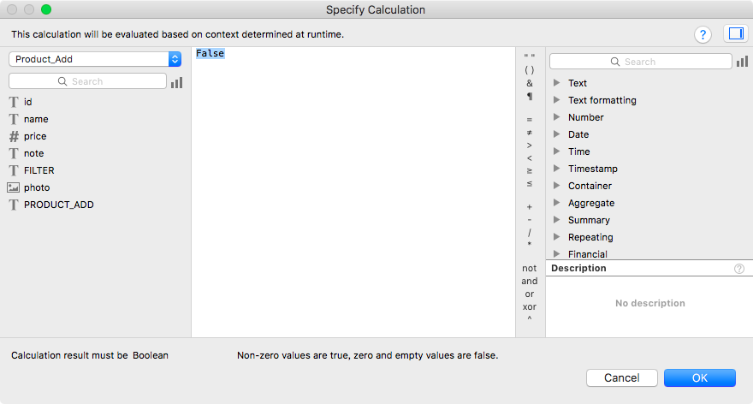The width and height of the screenshot is (753, 404).
Task: Insert greater-than-or-equal operator
Action: pyautogui.click(x=529, y=171)
